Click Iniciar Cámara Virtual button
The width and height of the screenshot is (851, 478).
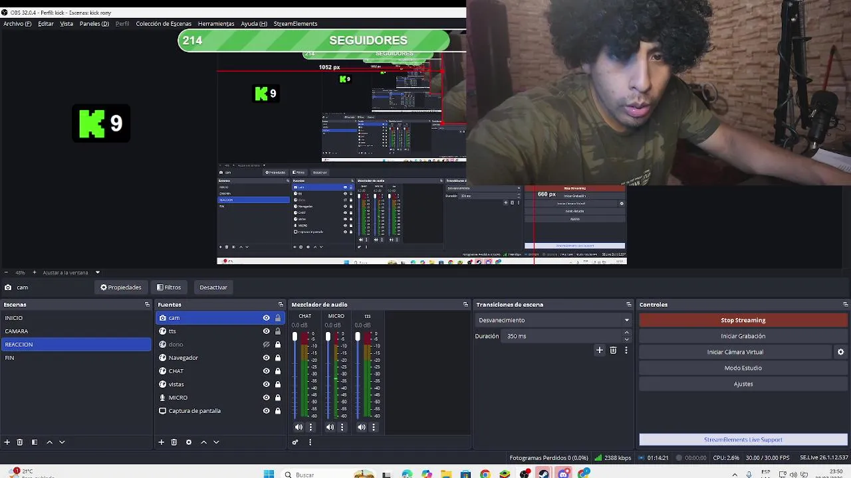point(735,352)
